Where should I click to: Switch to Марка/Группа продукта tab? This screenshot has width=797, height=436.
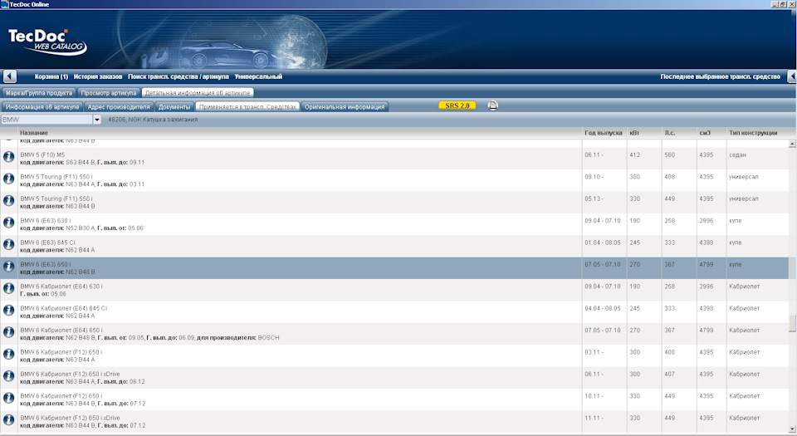coord(38,93)
